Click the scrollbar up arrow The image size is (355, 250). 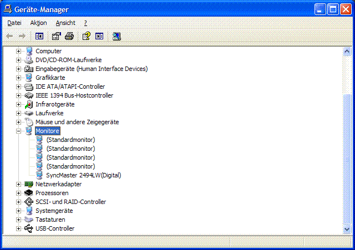(x=347, y=50)
